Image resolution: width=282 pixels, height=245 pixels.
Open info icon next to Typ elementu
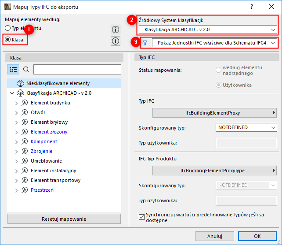point(116,30)
